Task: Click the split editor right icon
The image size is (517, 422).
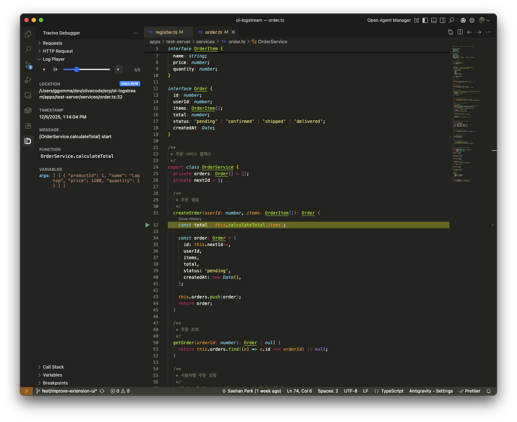Action: pyautogui.click(x=460, y=32)
